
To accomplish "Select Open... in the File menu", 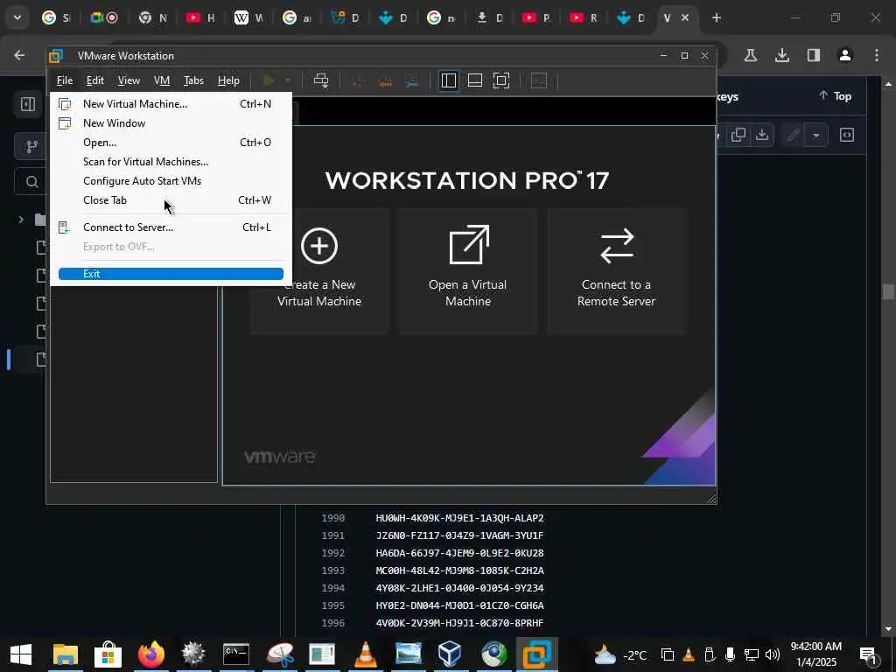I will tap(171, 143).
